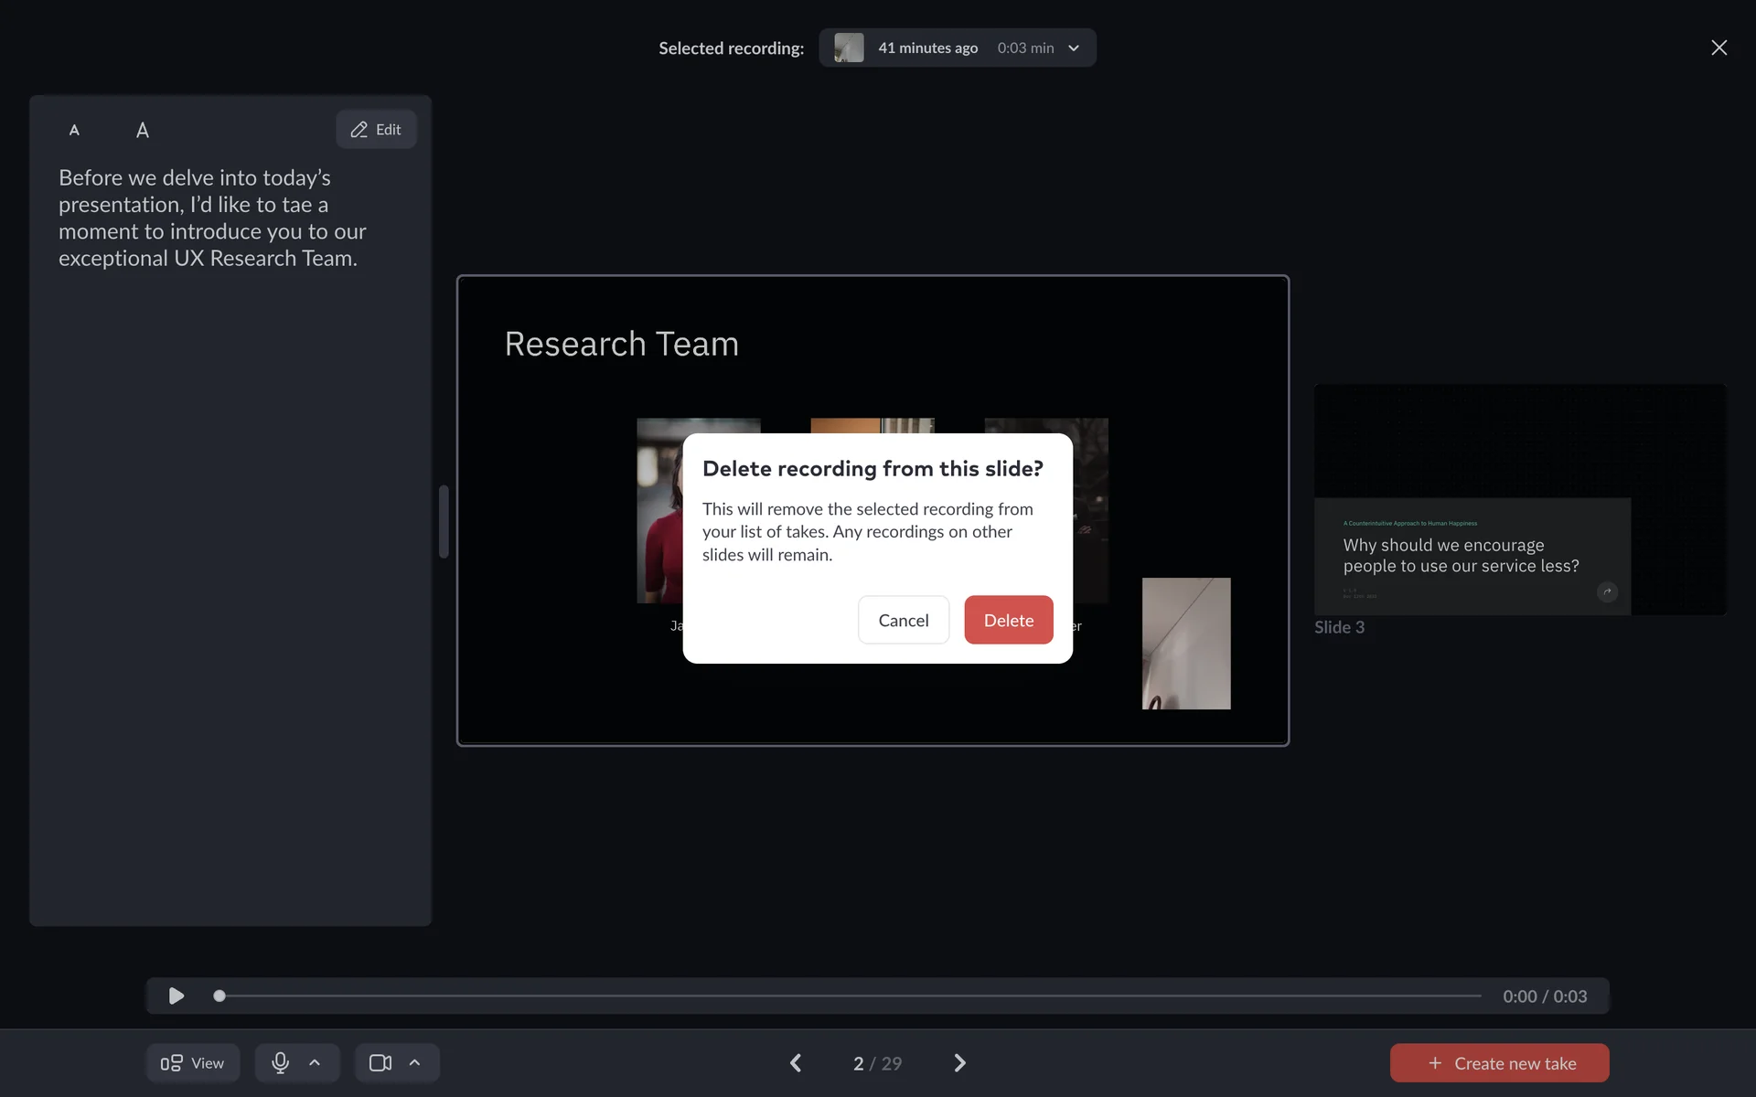Click Create new take button
The image size is (1756, 1097).
(x=1499, y=1062)
